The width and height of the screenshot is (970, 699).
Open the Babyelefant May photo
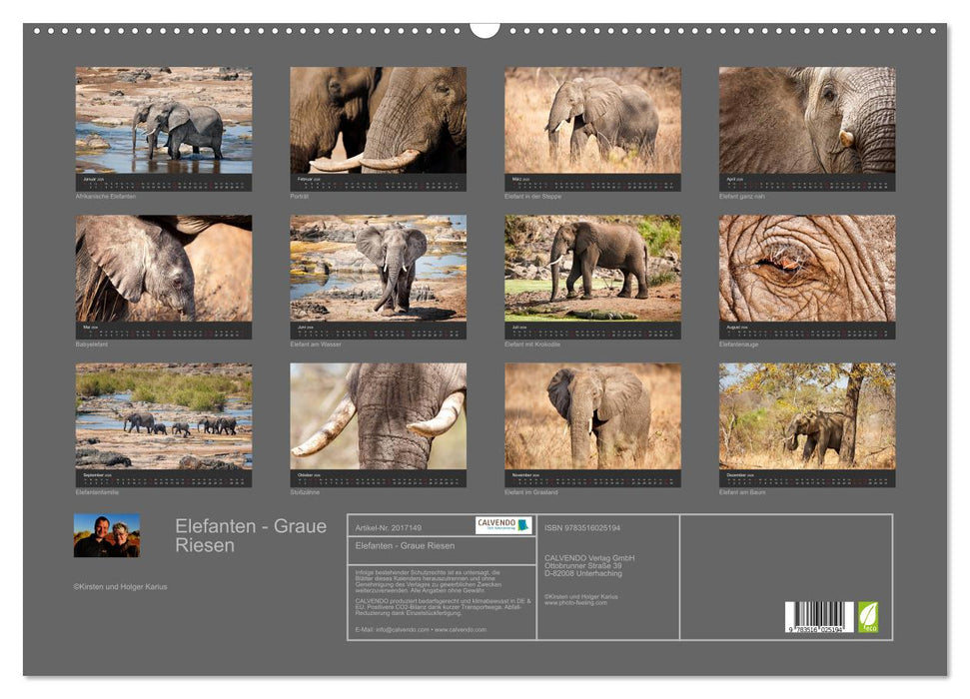tap(164, 269)
